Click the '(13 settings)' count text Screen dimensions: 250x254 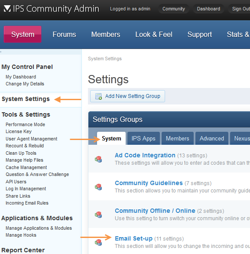pos(192,156)
